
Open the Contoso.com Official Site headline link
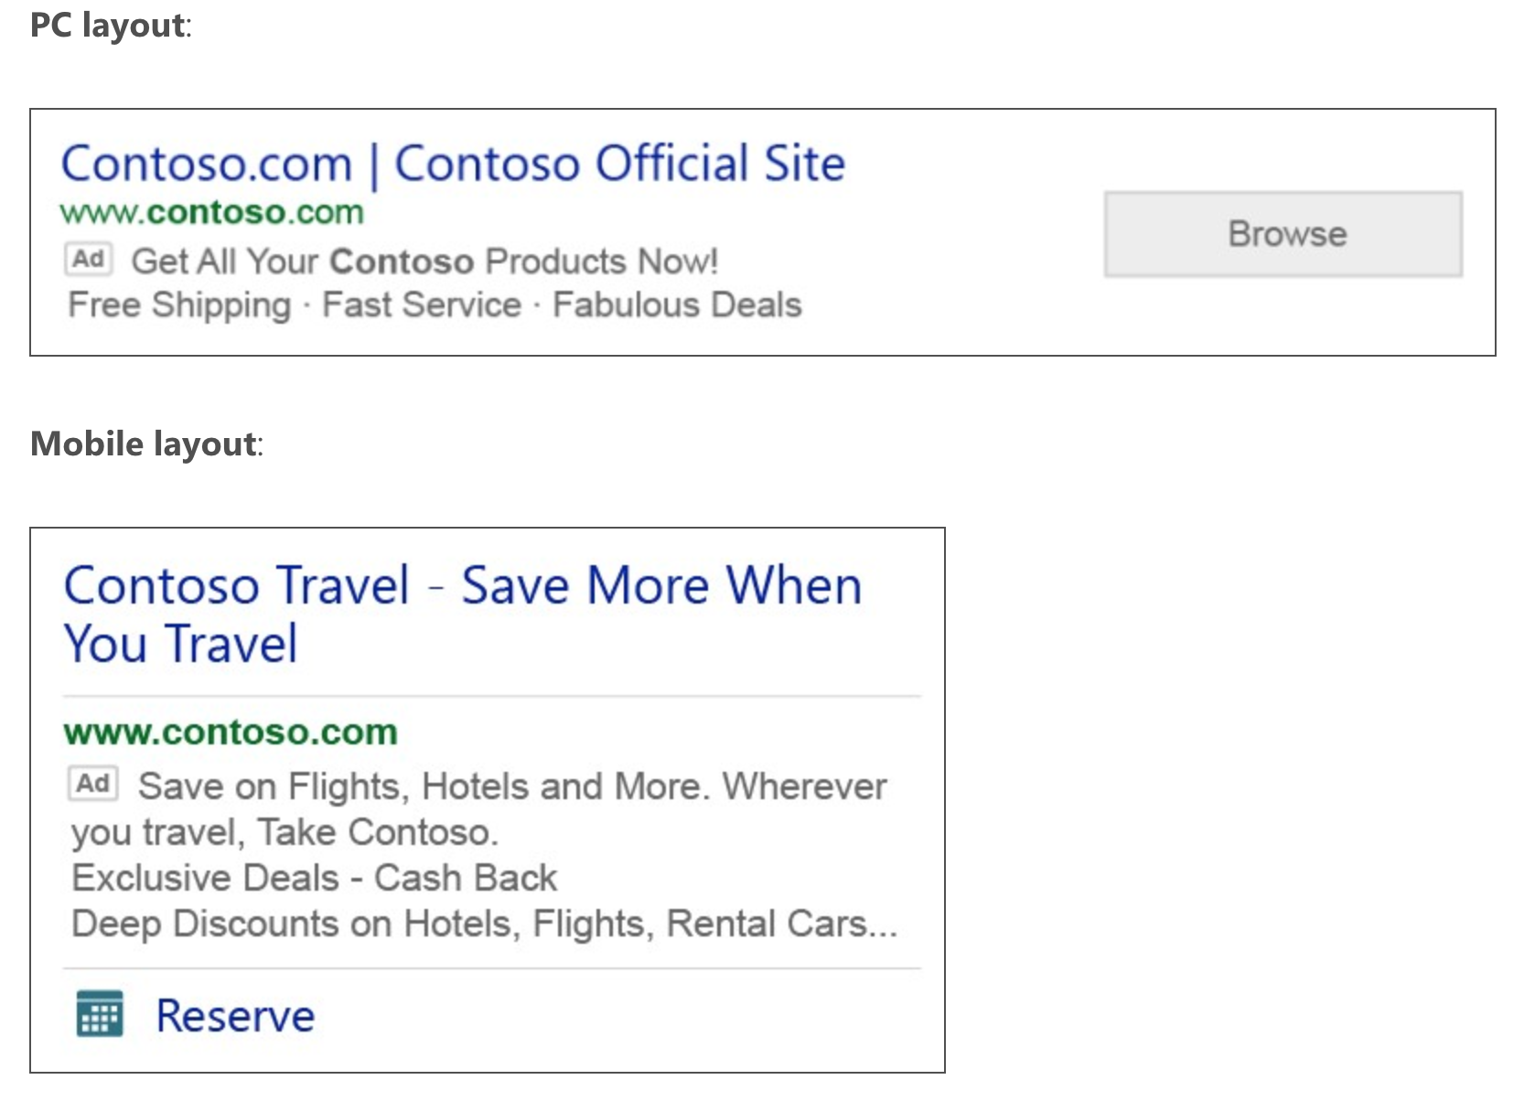[x=453, y=165]
